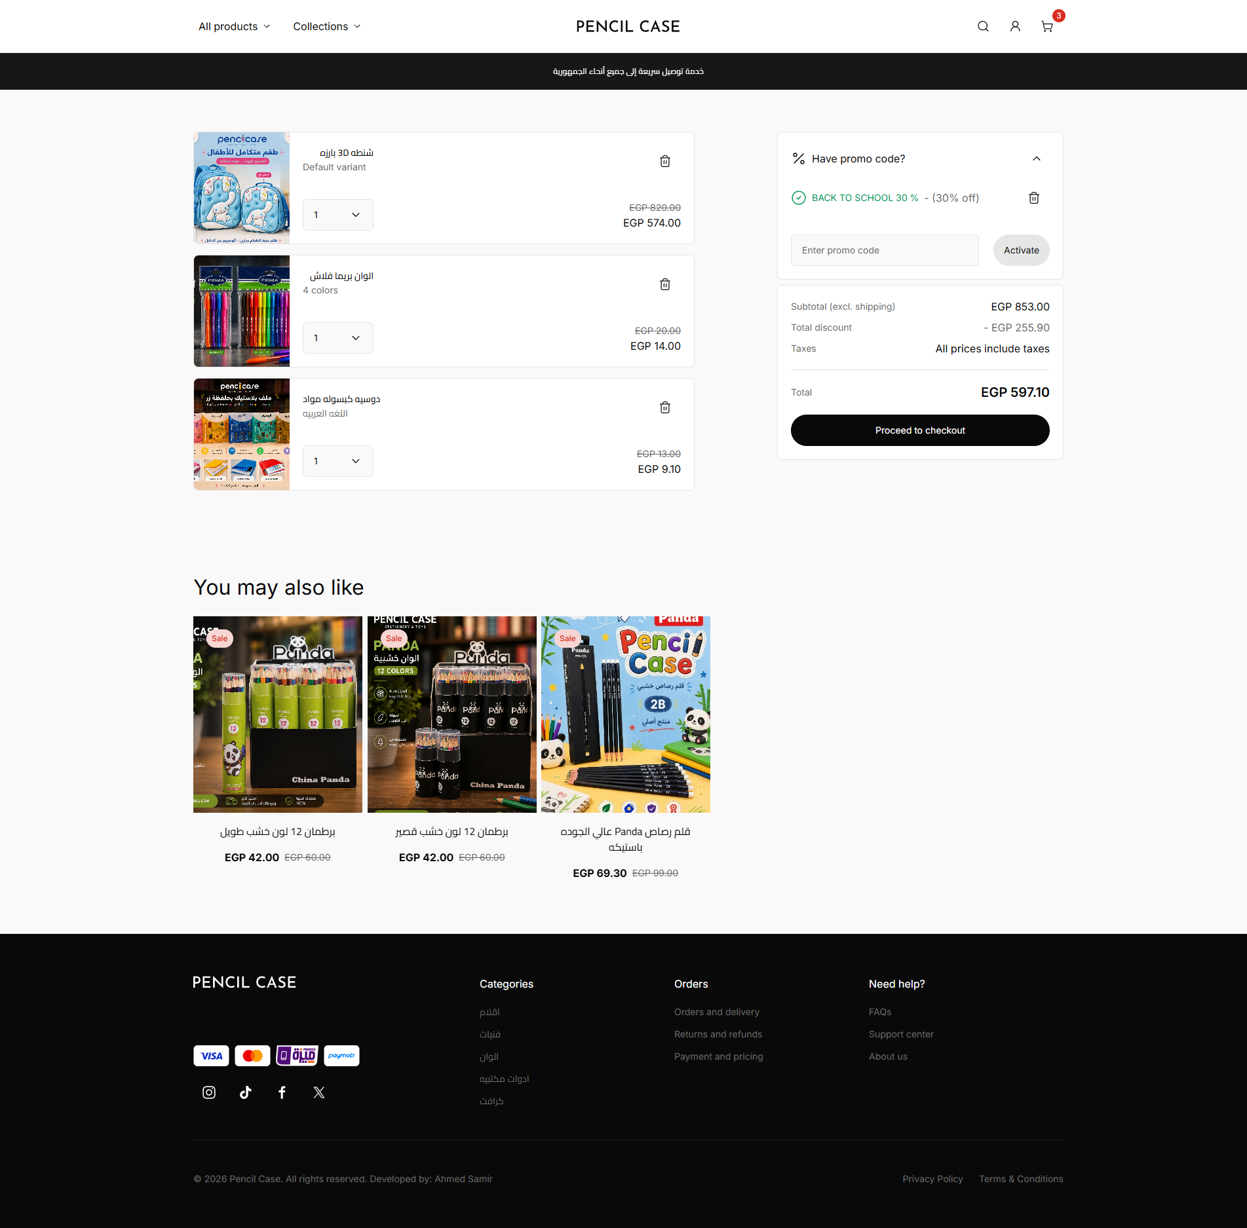Open the كرافت category link
The height and width of the screenshot is (1228, 1247).
(491, 1101)
